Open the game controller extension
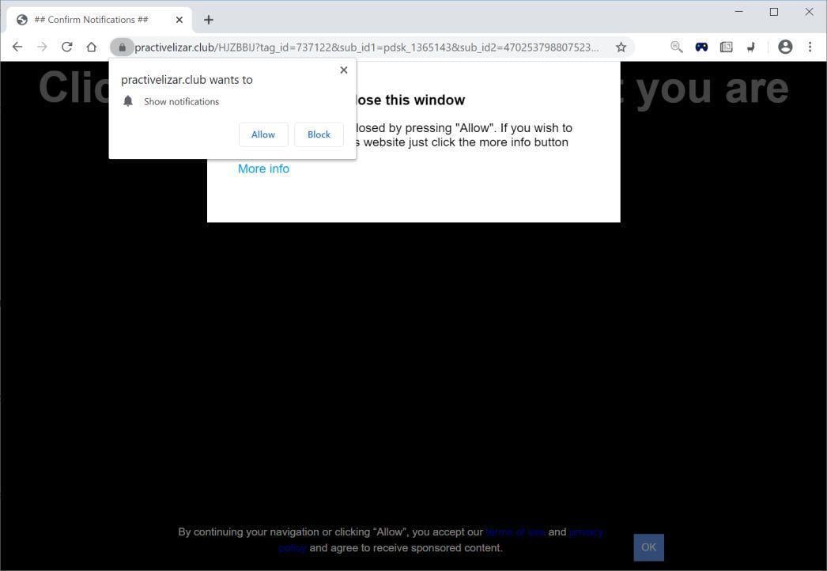The width and height of the screenshot is (827, 571). tap(701, 47)
